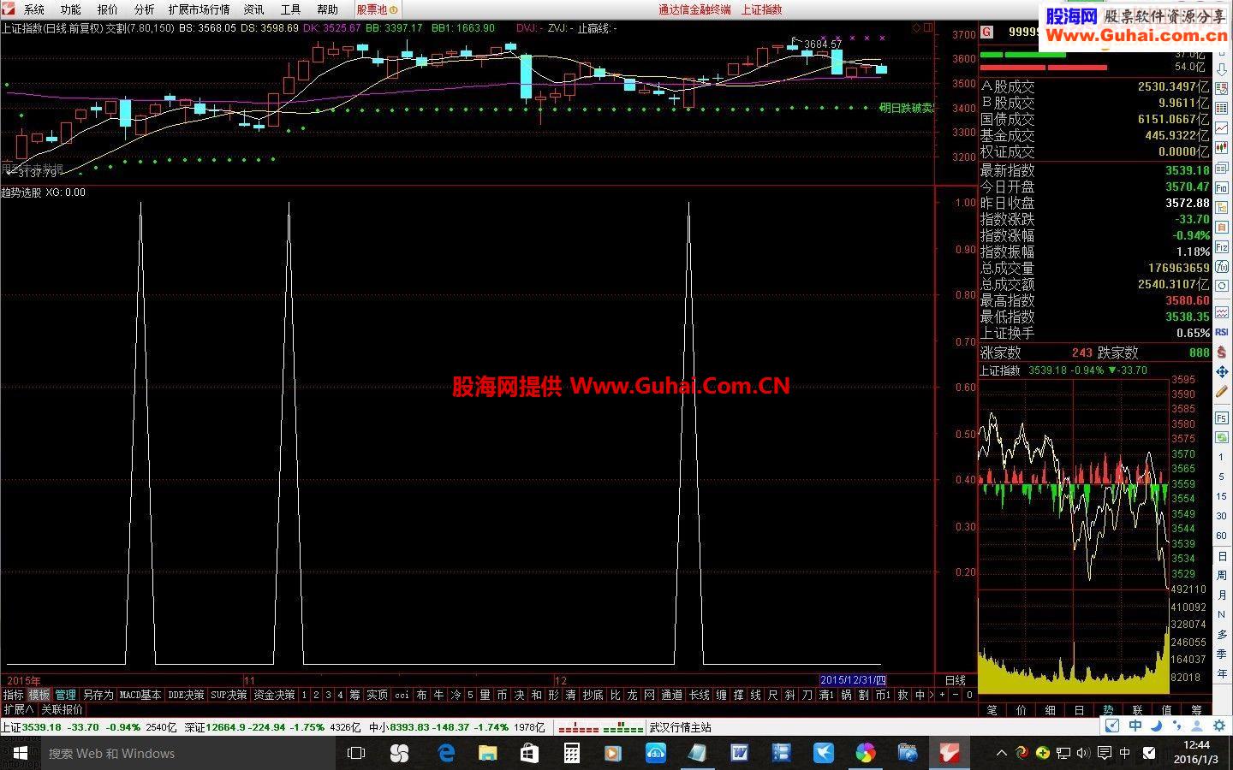Click the Fs icon in right toolbar
This screenshot has width=1233, height=770.
click(1222, 418)
